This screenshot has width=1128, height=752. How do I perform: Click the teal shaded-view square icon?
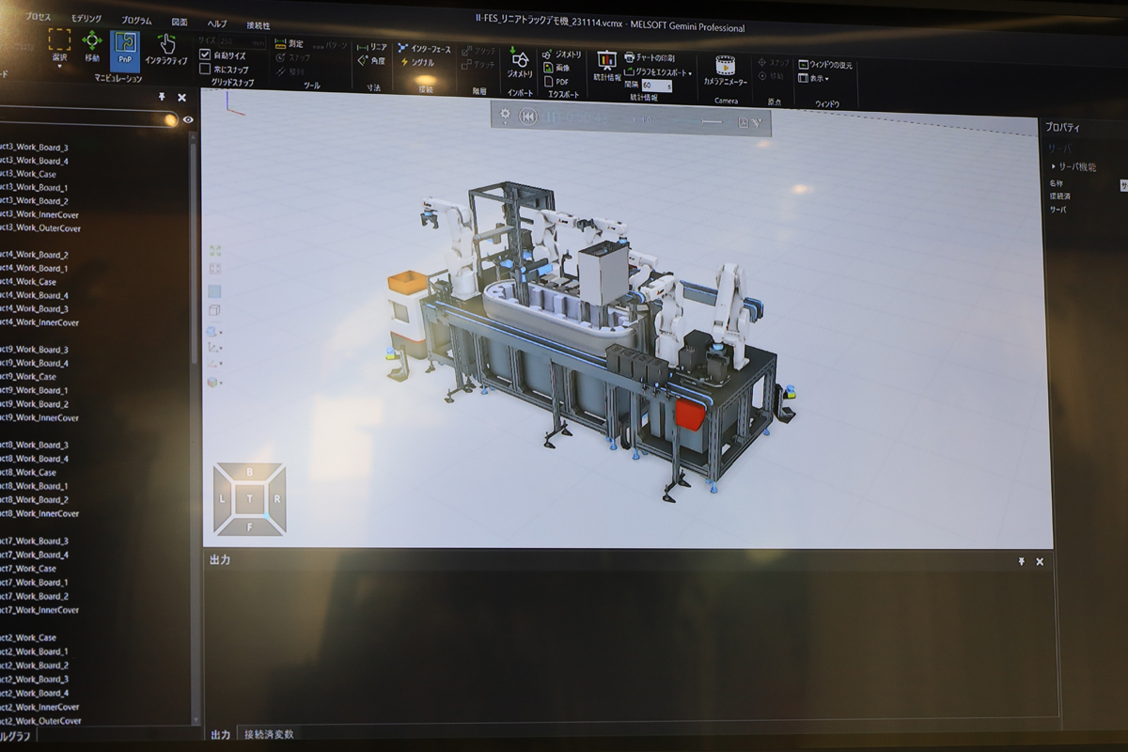pos(214,291)
